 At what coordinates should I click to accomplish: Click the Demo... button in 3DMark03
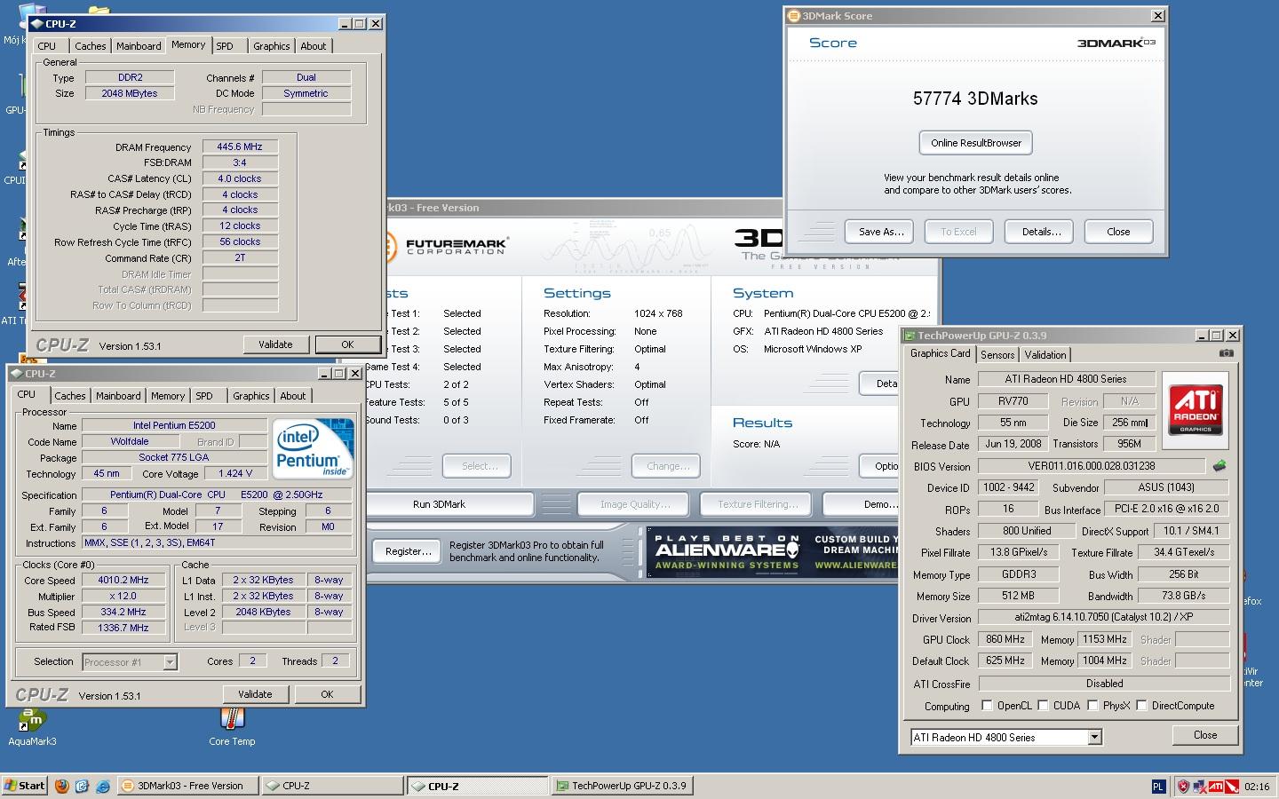point(862,504)
